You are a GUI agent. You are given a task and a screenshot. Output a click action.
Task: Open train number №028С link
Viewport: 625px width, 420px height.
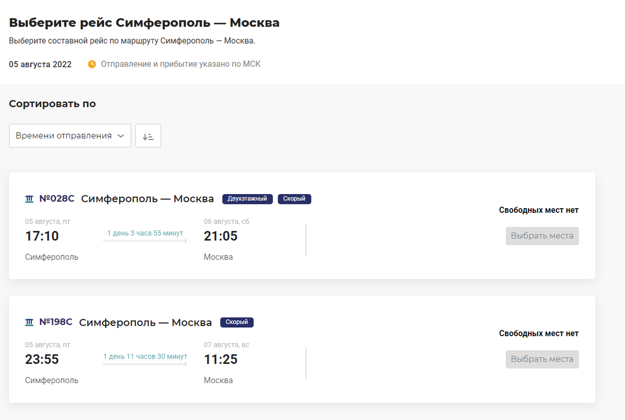click(57, 199)
